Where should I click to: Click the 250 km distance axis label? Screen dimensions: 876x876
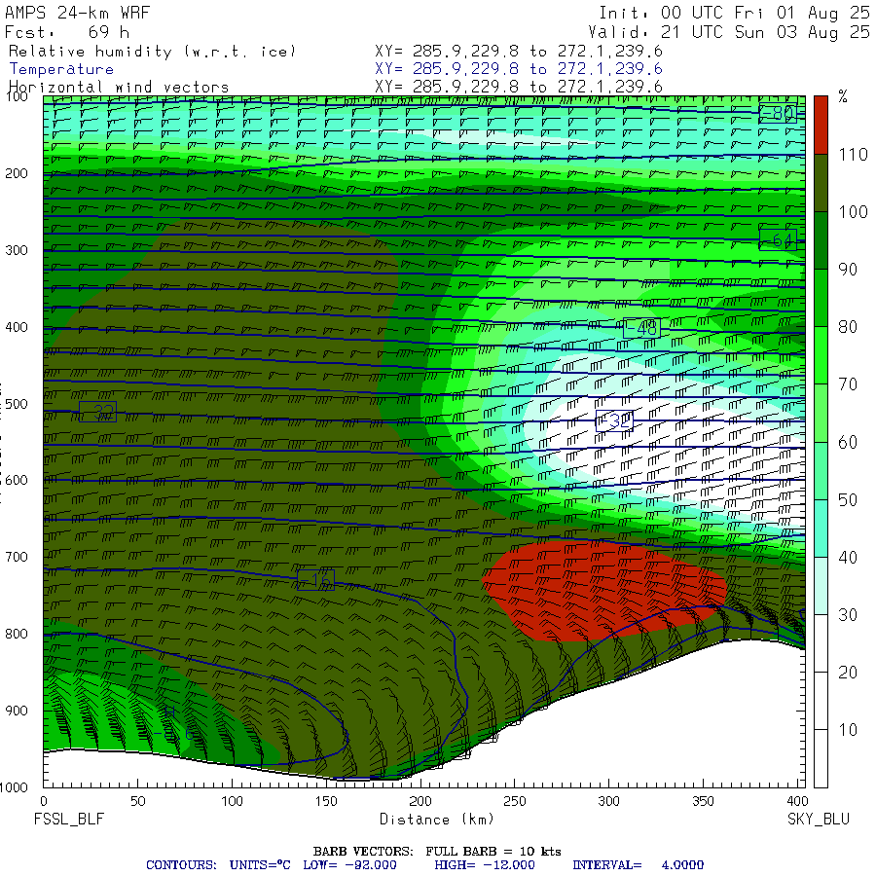[514, 801]
